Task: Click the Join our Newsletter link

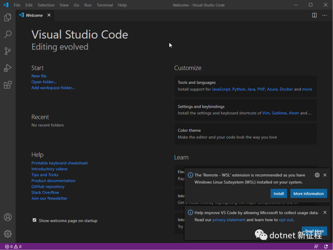Action: [x=49, y=199]
